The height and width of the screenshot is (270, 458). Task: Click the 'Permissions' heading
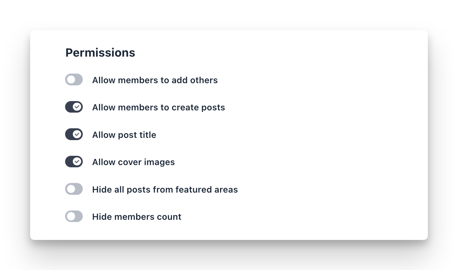100,52
